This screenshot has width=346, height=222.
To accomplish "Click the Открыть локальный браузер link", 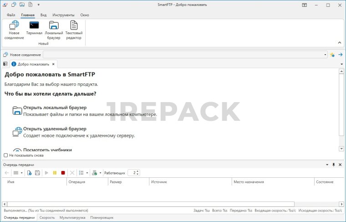I will click(x=55, y=108).
